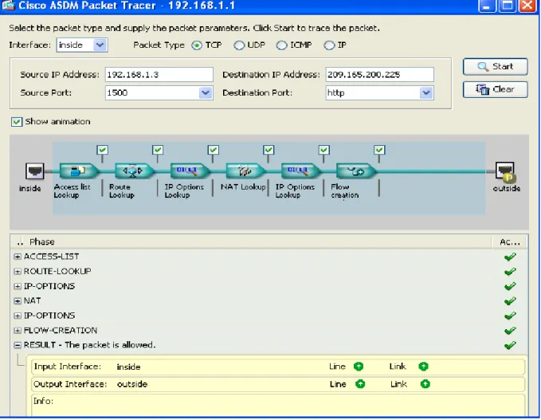Open the Interface dropdown
This screenshot has height=420, width=541.
tap(100, 45)
